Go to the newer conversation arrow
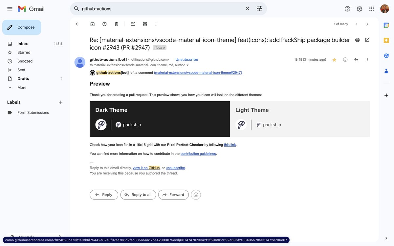The width and height of the screenshot is (394, 246). click(x=356, y=24)
